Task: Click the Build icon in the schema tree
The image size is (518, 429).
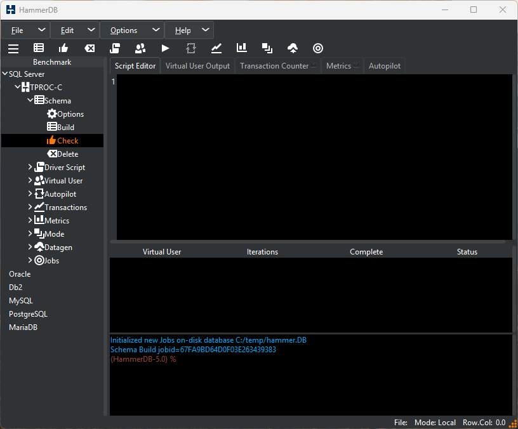Action: (x=52, y=127)
